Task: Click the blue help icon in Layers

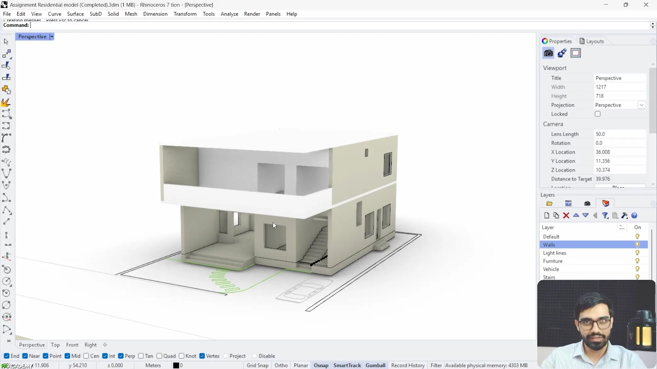Action: pos(634,216)
